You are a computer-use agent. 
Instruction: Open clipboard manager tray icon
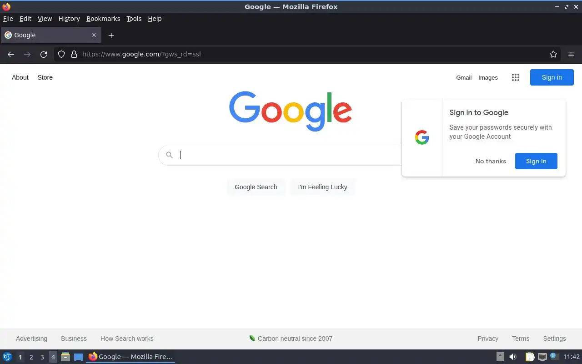(x=530, y=357)
